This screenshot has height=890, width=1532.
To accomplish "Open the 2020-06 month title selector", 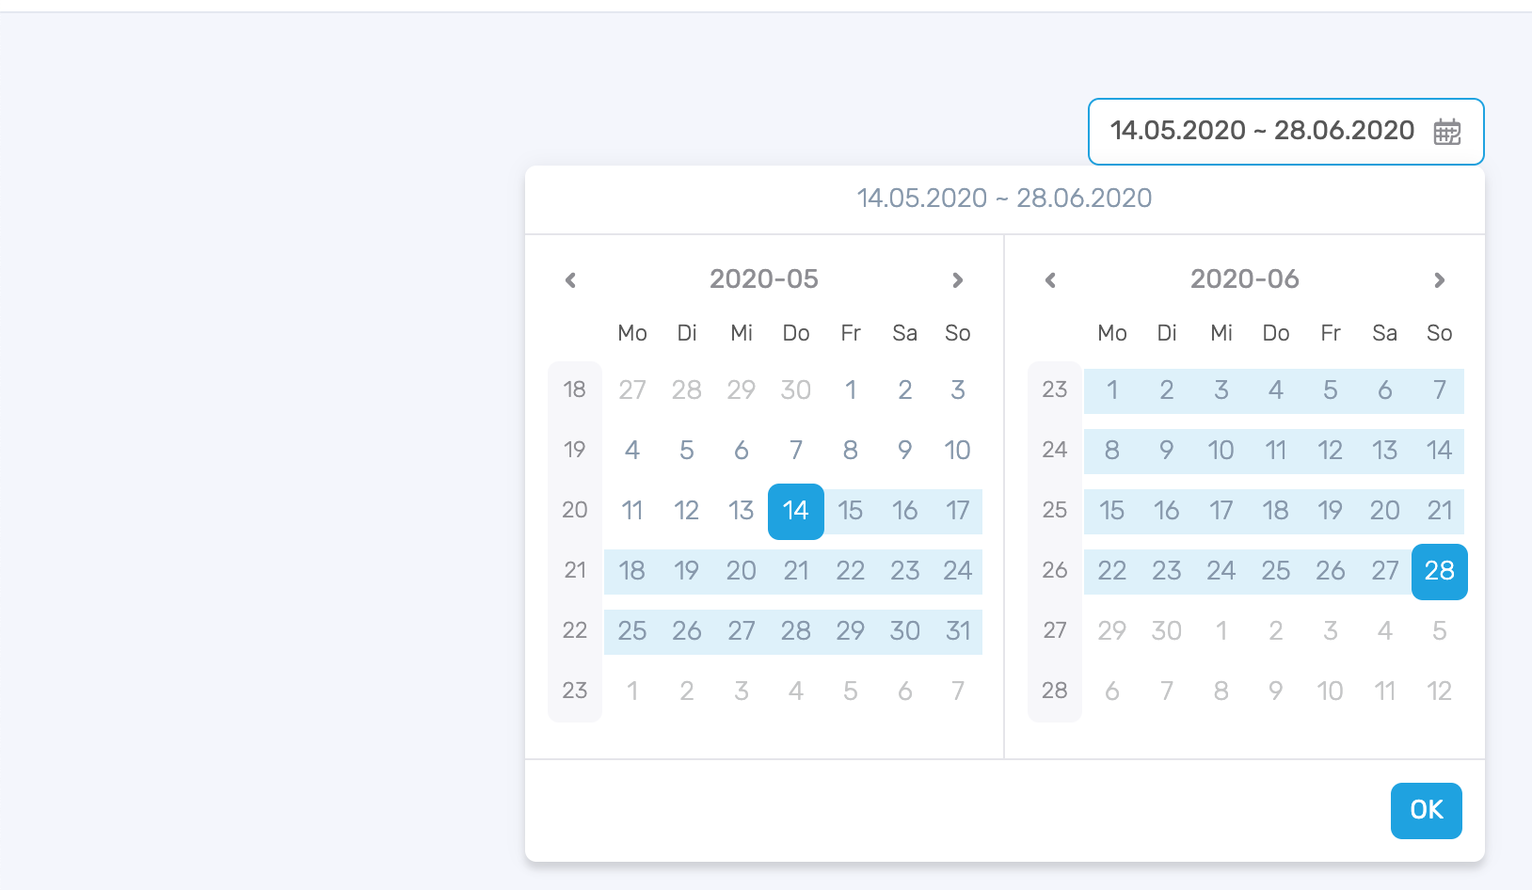I will [x=1244, y=279].
